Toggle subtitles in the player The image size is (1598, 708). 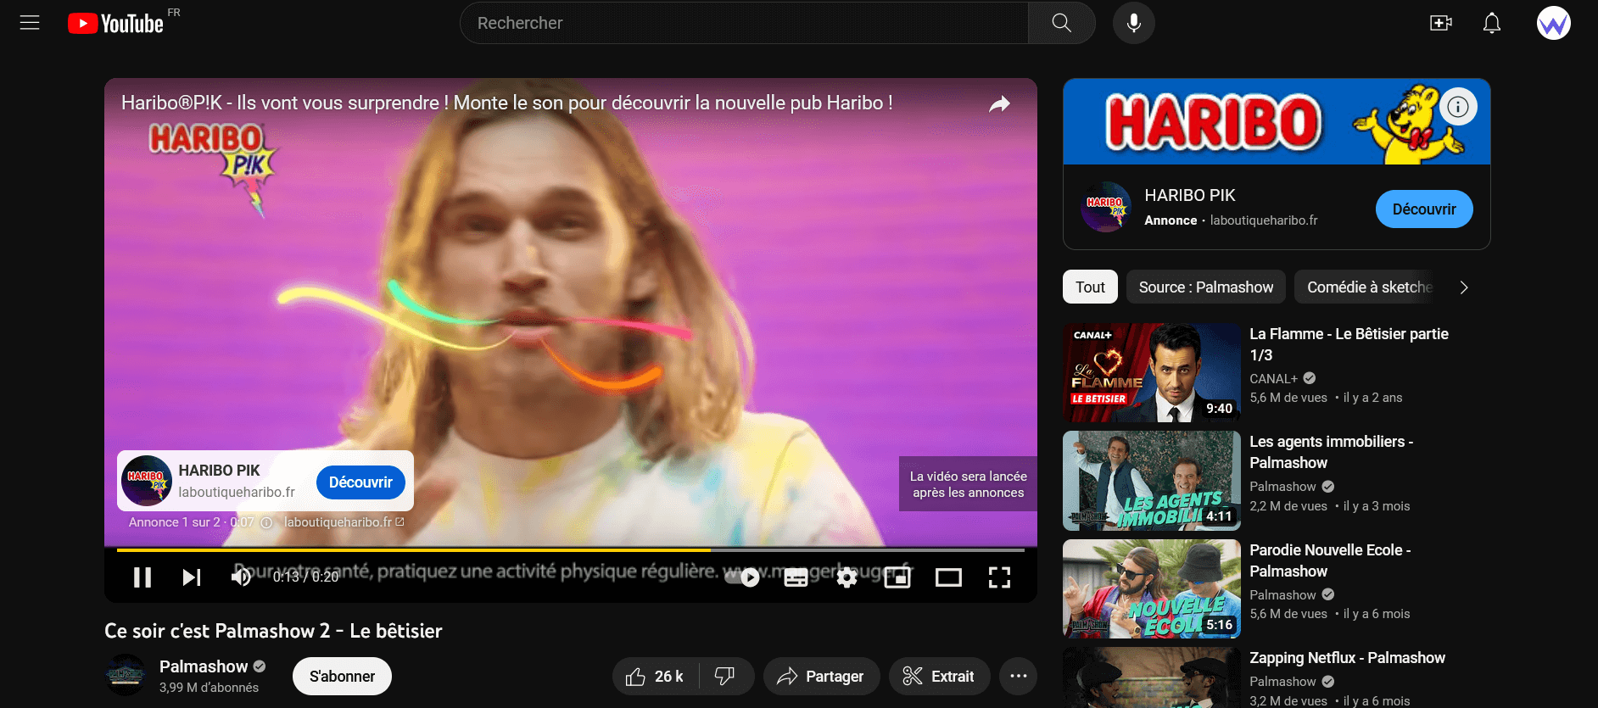point(796,577)
